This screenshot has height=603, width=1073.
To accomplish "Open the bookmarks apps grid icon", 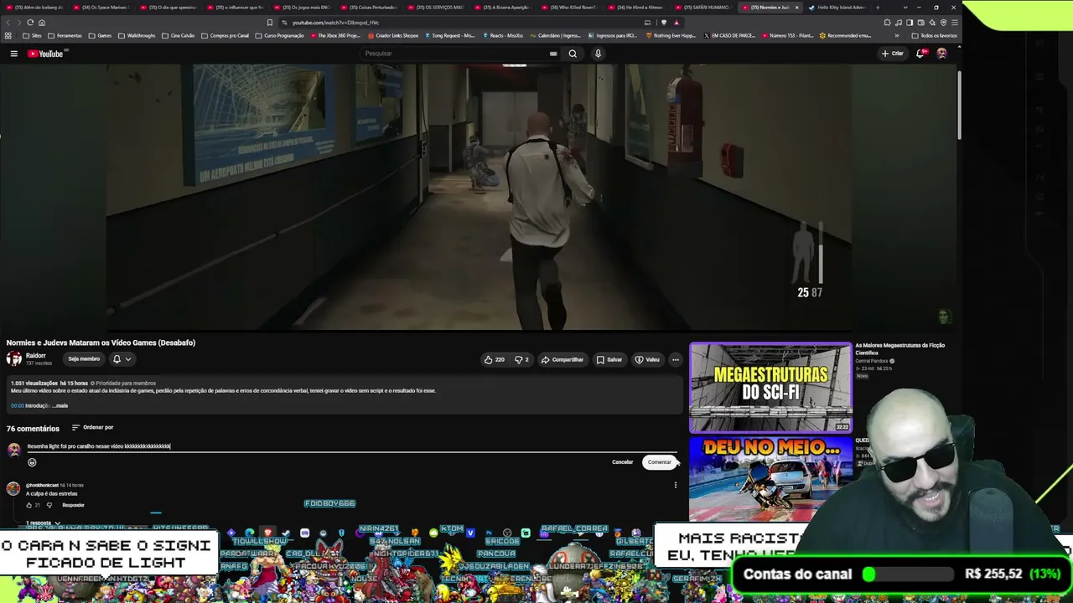I will [8, 36].
